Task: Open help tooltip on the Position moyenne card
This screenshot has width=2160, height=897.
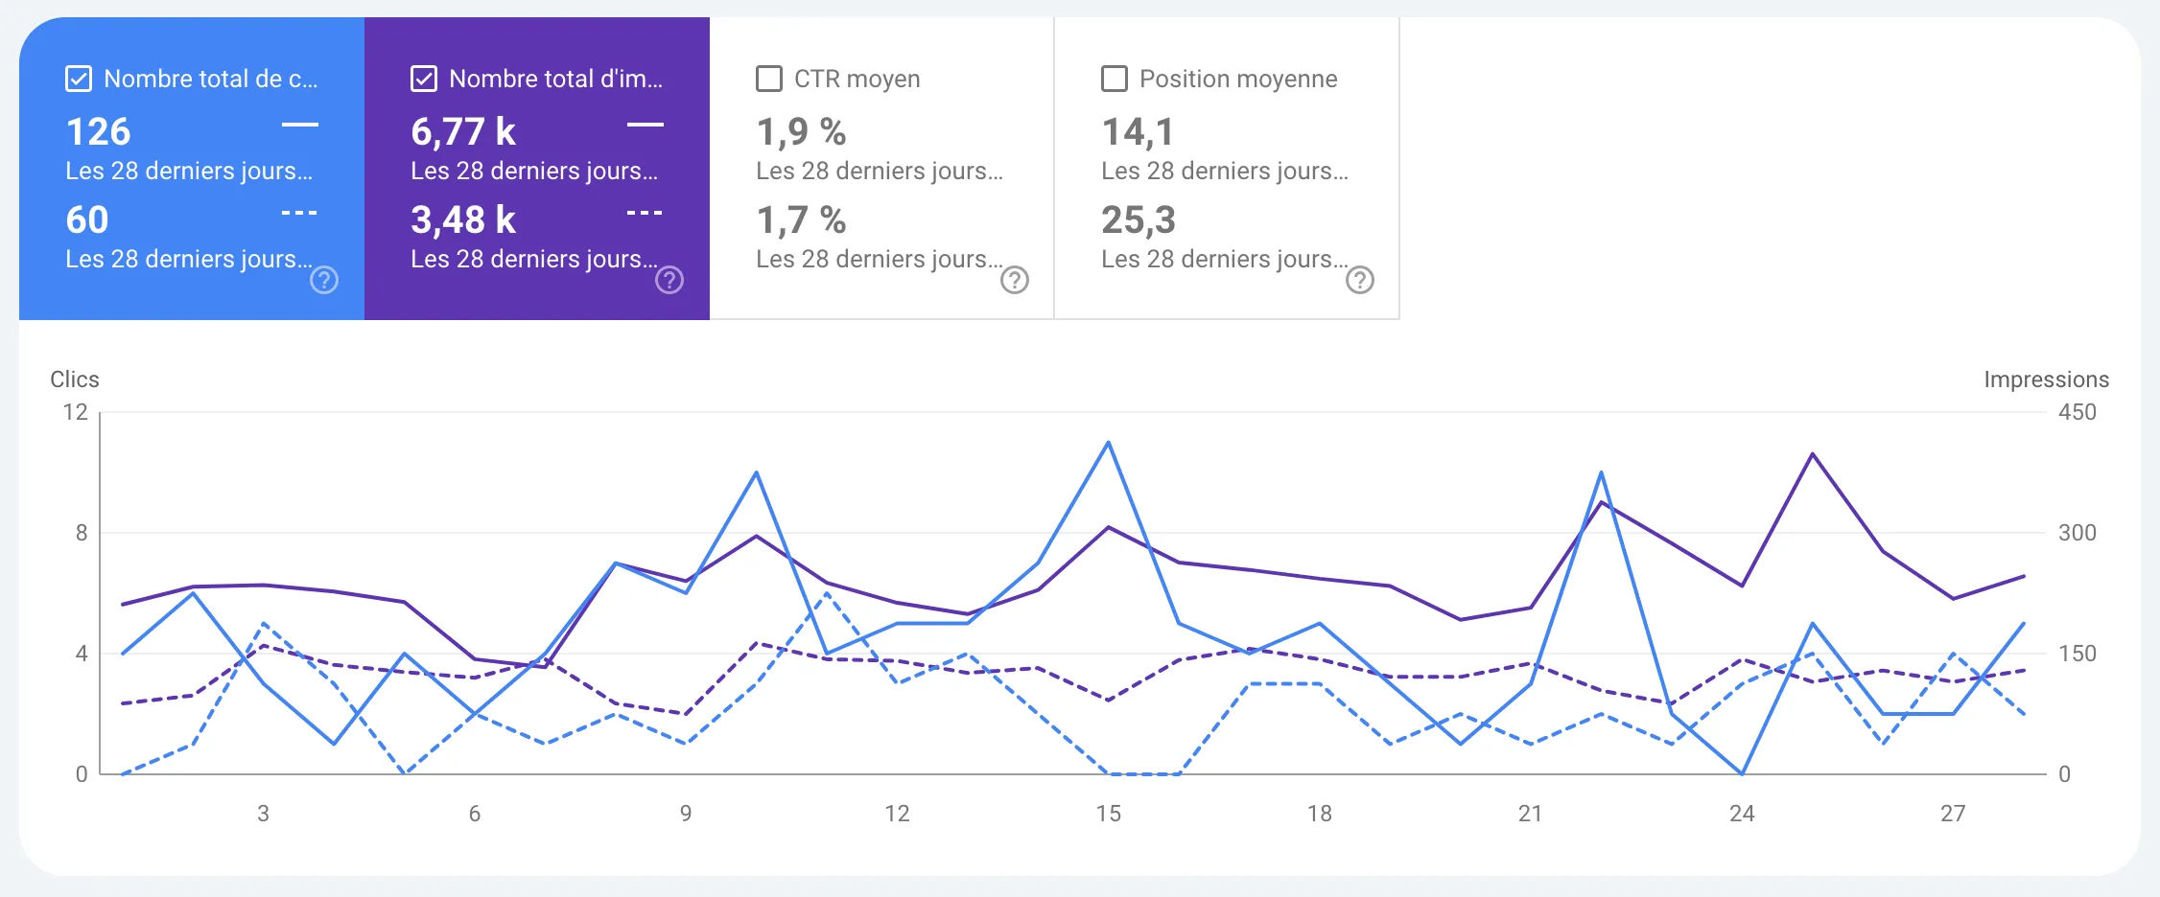Action: (1360, 281)
